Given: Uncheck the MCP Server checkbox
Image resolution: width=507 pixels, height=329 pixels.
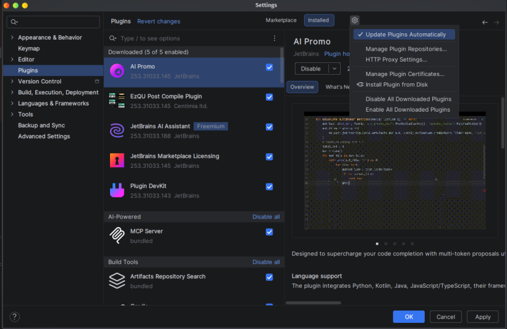Looking at the screenshot, I should click(269, 232).
